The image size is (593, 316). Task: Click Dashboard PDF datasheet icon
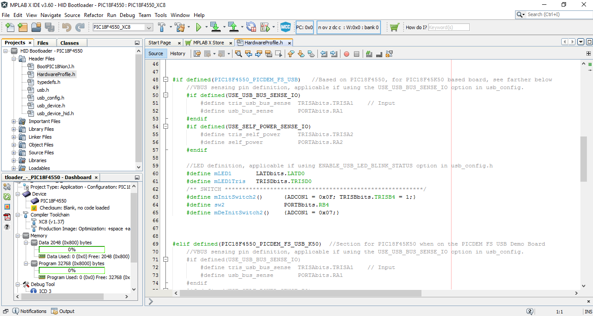[x=7, y=217]
